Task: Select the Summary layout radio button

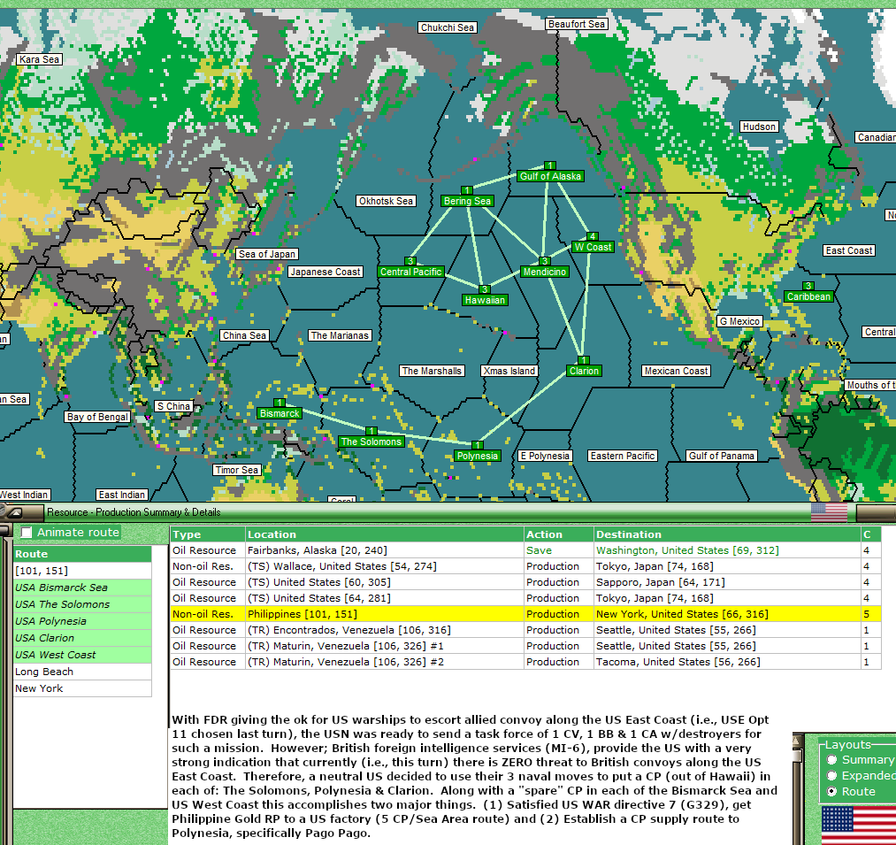Action: [832, 760]
